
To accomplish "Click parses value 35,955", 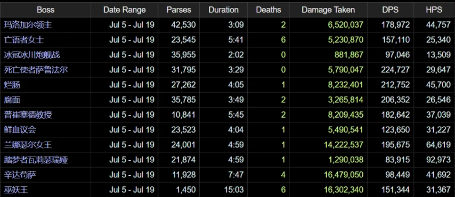I will pyautogui.click(x=183, y=55).
